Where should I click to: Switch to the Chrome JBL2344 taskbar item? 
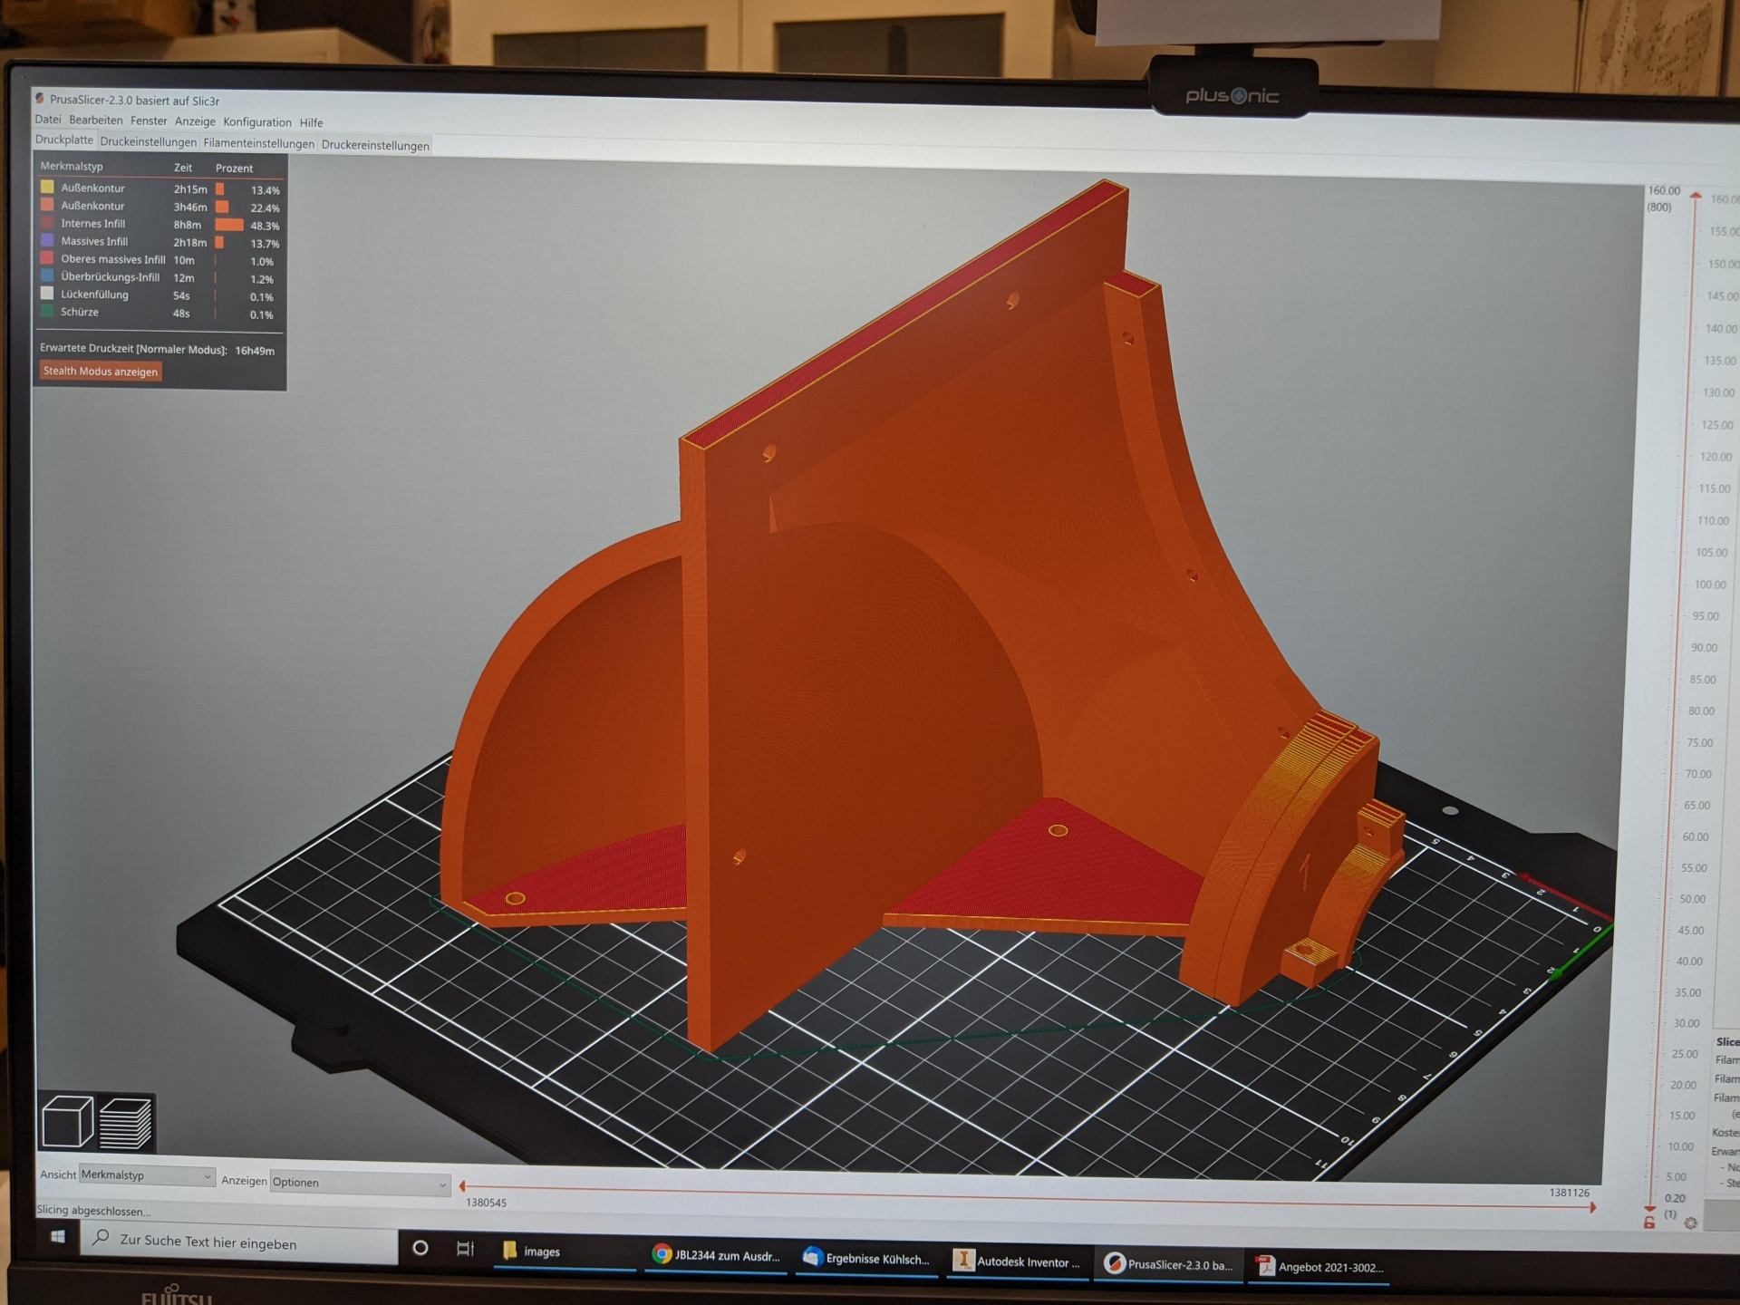click(x=716, y=1256)
